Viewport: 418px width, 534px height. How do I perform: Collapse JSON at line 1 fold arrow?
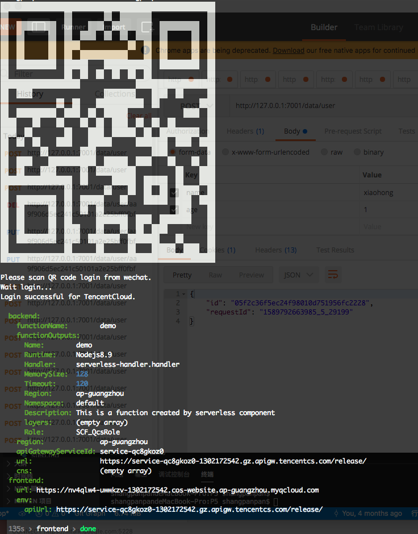pyautogui.click(x=183, y=294)
